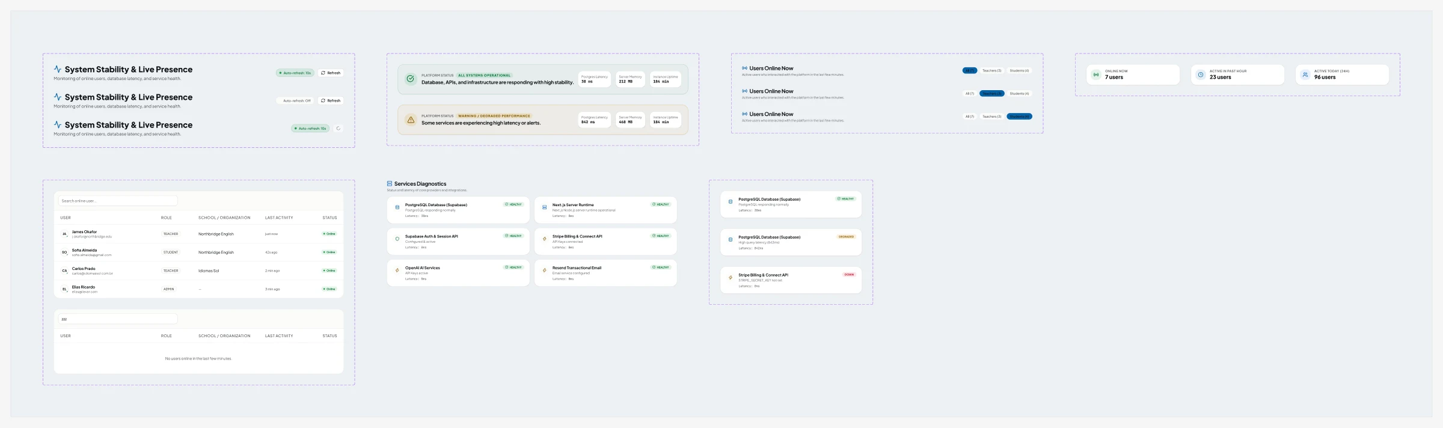Click Refresh beside the Auto-refresh: 10s badge
Image resolution: width=1443 pixels, height=428 pixels.
click(x=331, y=73)
